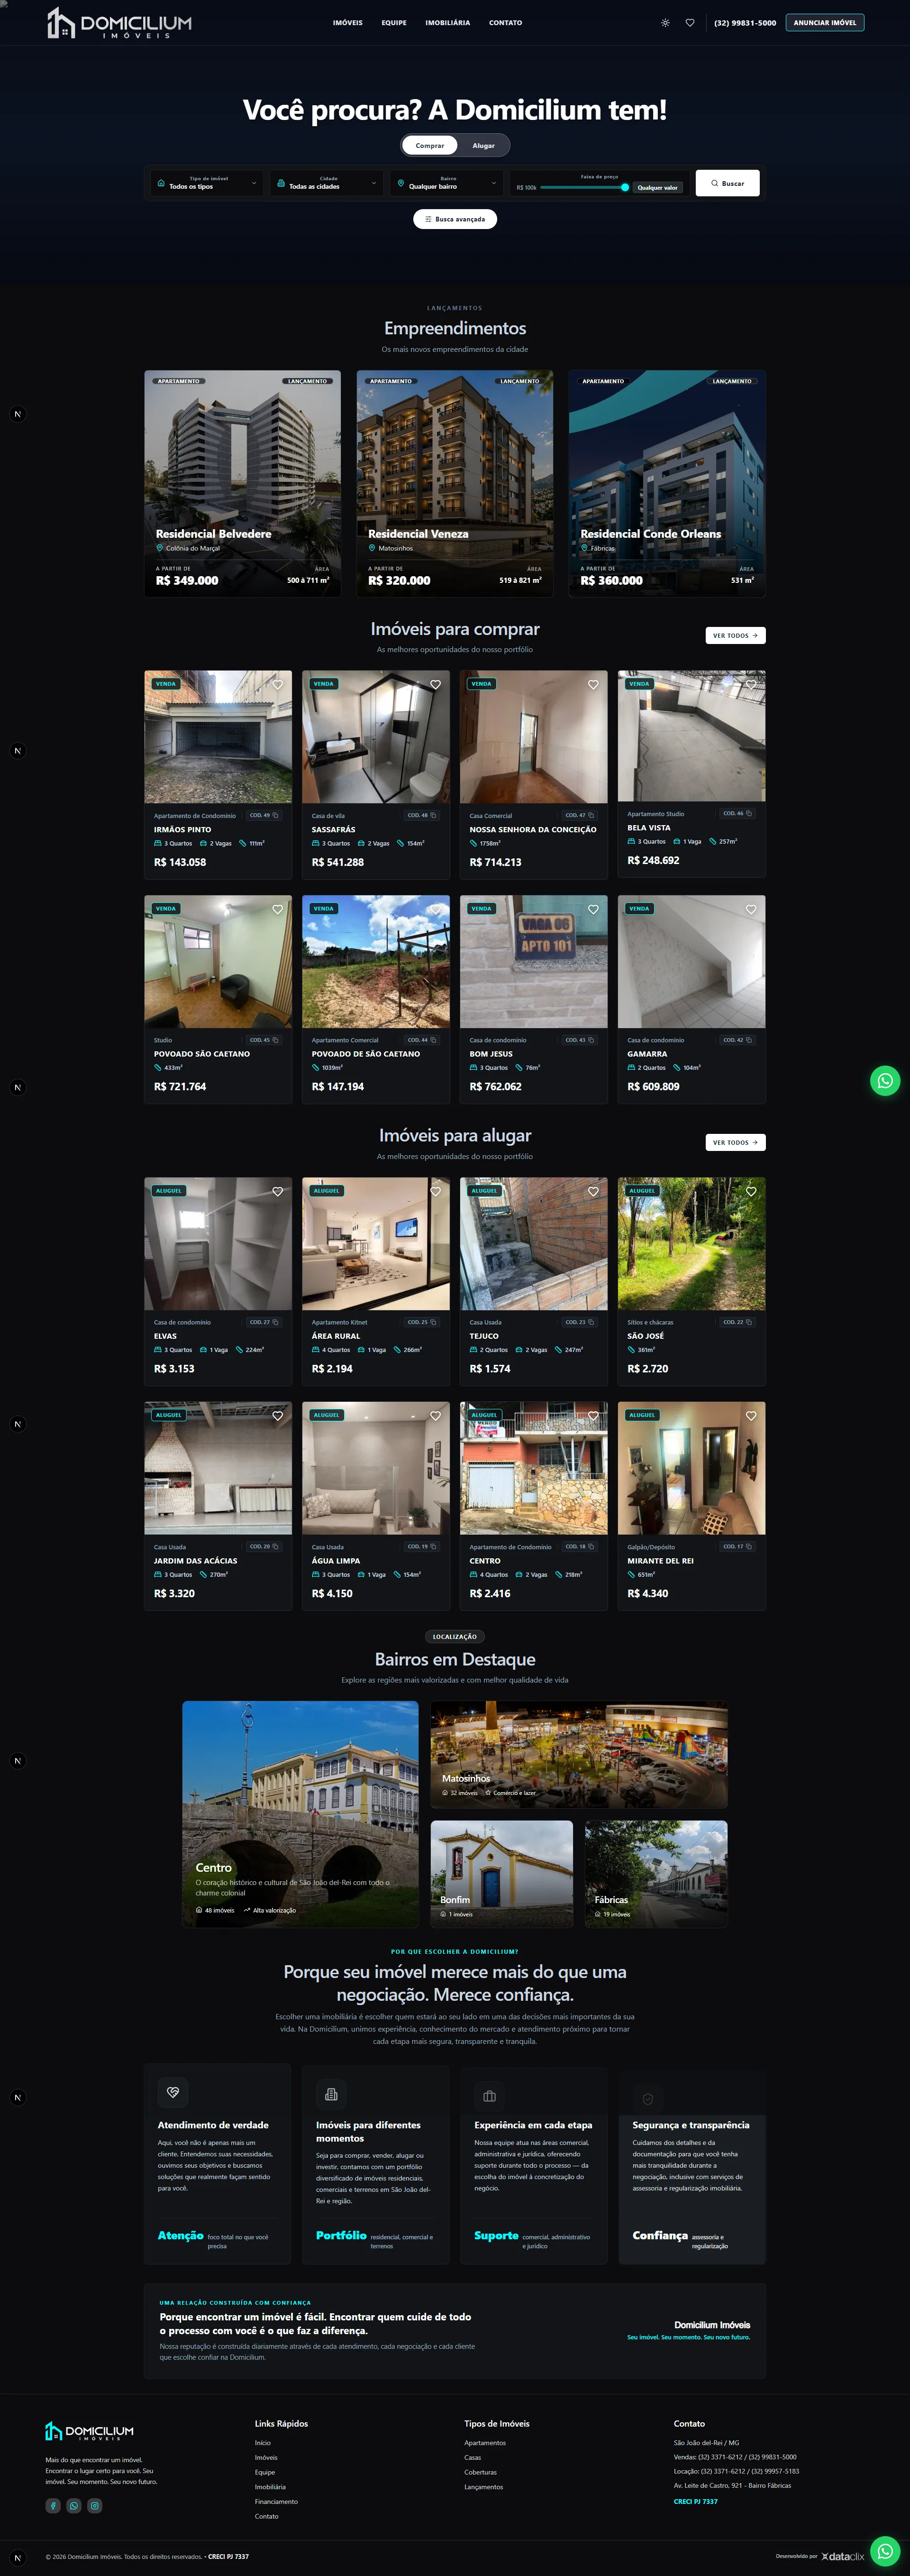Click VER TODOS for Imóveis para alugar
The image size is (910, 2576).
[735, 1142]
